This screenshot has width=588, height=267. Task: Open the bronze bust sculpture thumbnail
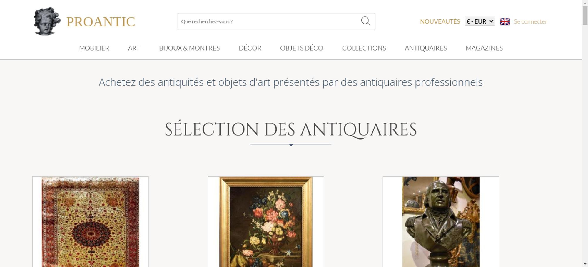(441, 222)
